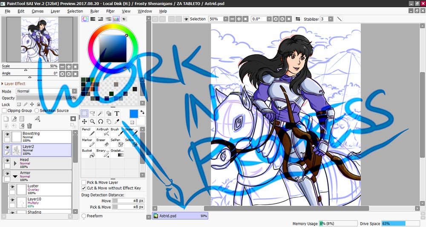The height and width of the screenshot is (227, 426).
Task: Select the Shape tool
Action: [109, 113]
